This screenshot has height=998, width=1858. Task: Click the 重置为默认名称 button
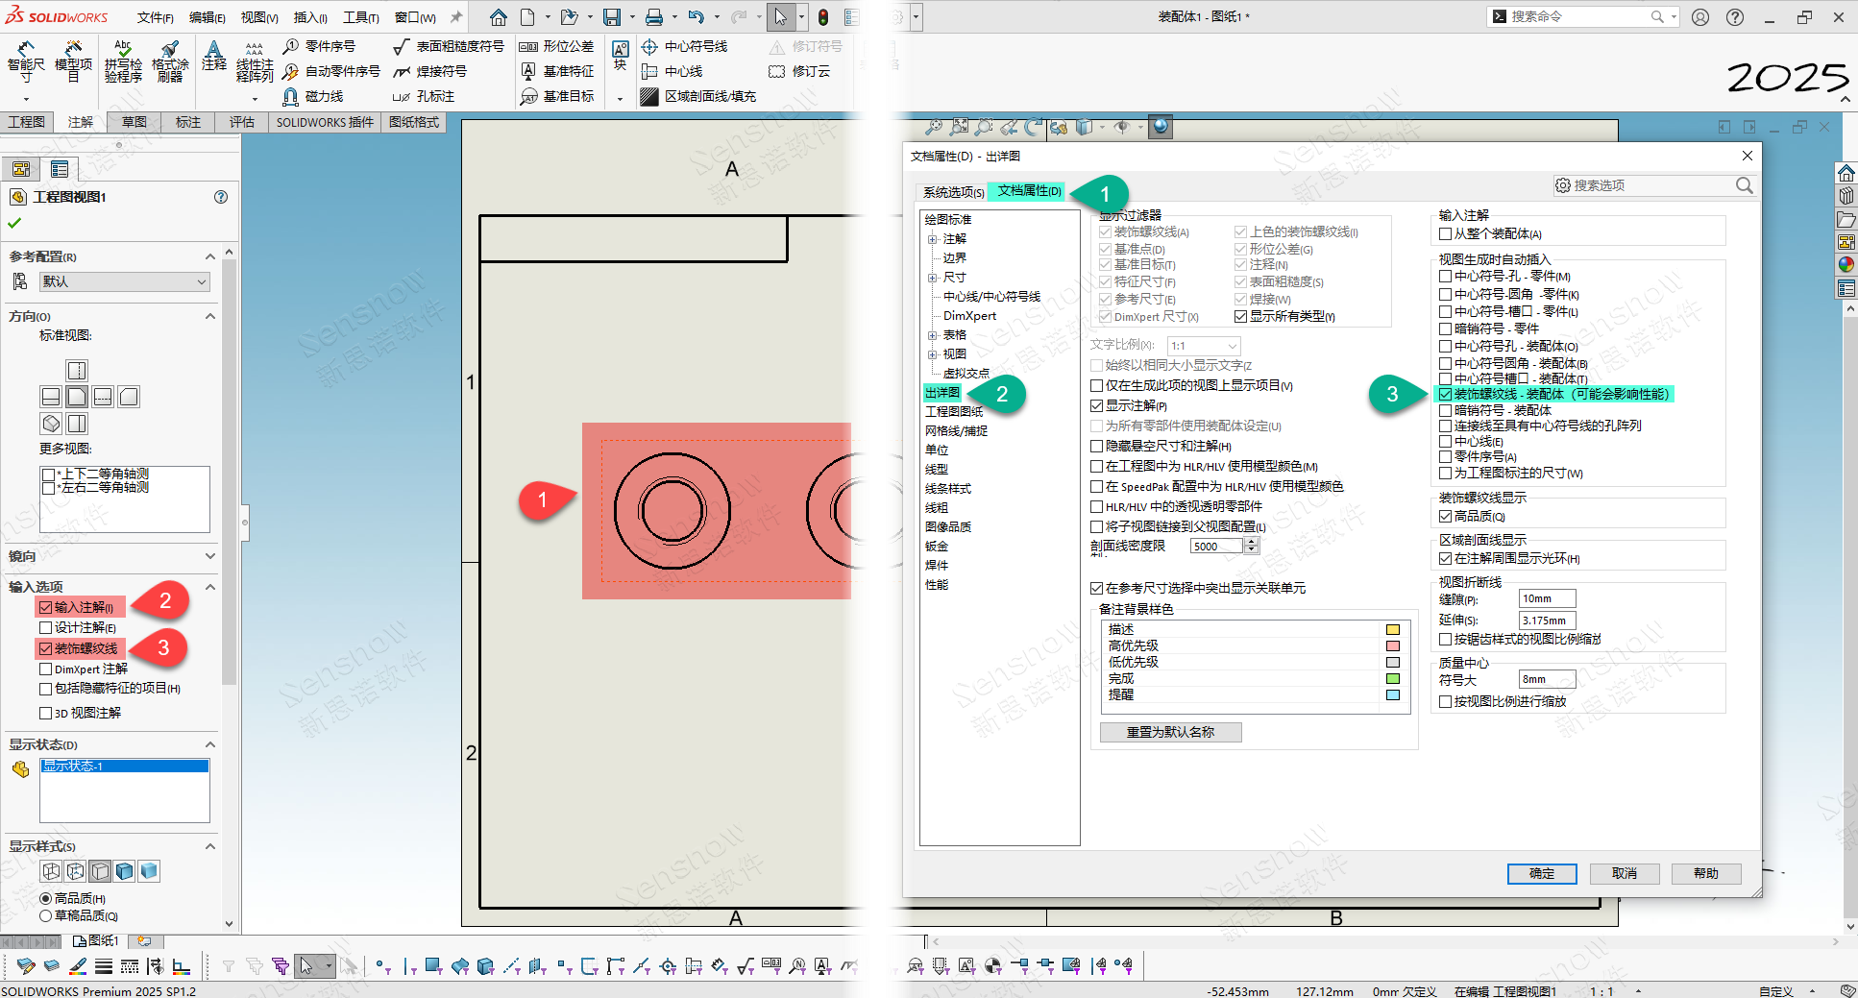1170,732
